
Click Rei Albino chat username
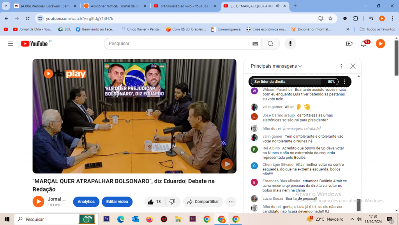(271, 148)
